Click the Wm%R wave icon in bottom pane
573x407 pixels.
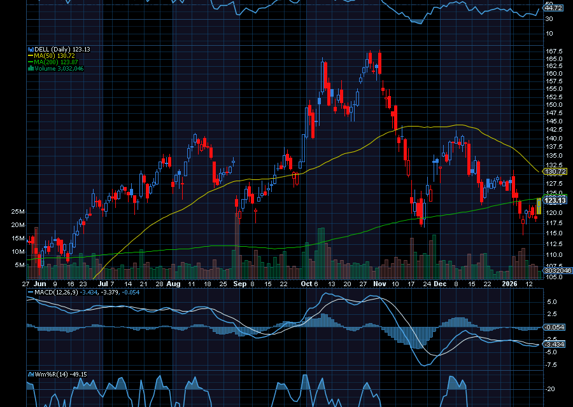[x=31, y=375]
